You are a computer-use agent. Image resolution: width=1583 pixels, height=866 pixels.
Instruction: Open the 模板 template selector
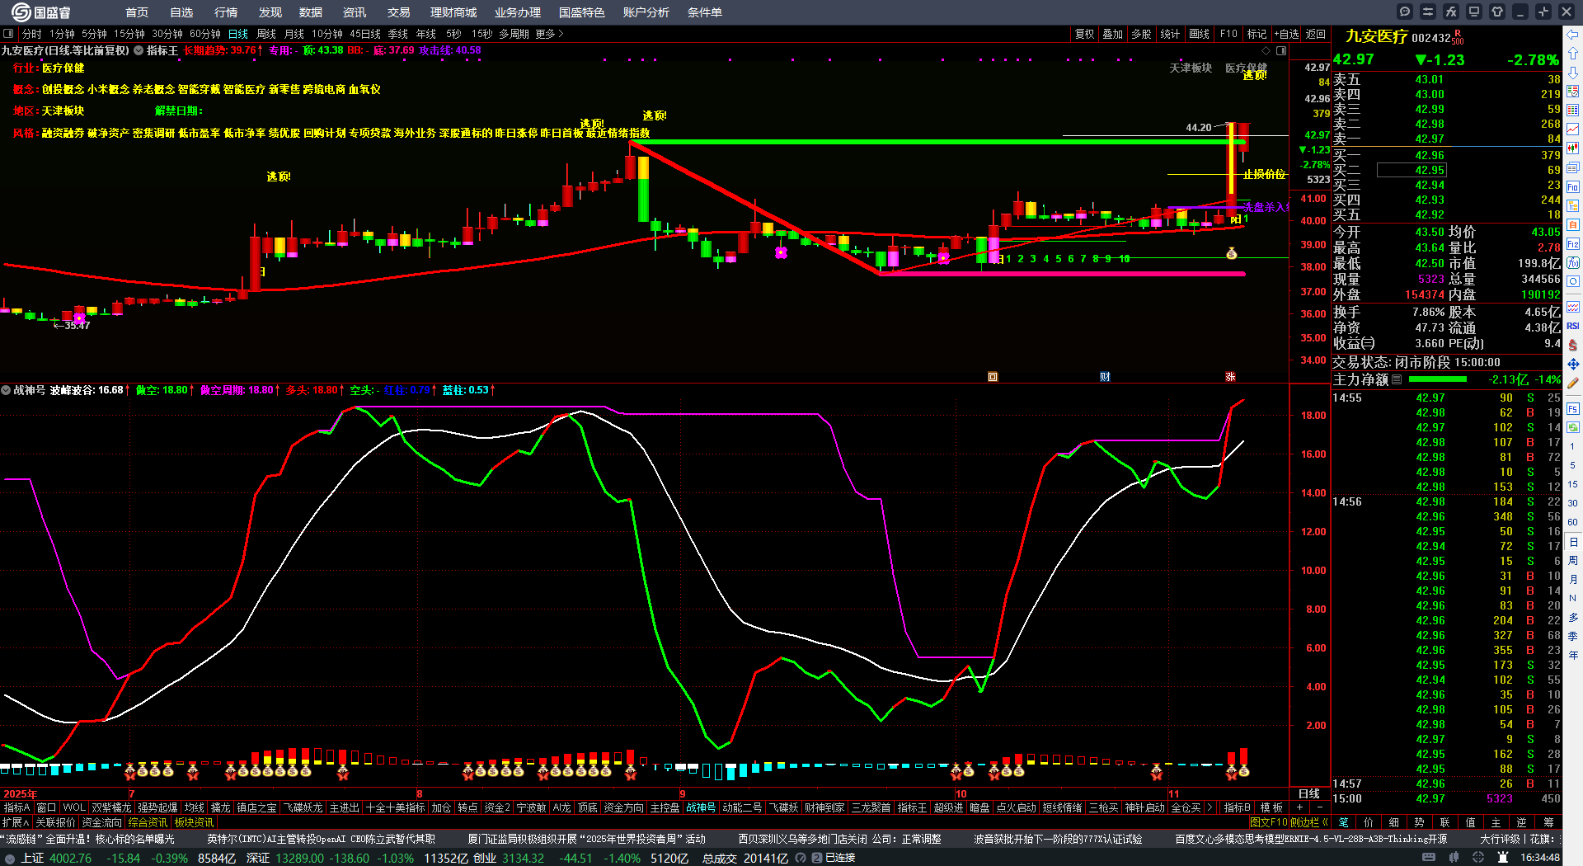[1271, 807]
